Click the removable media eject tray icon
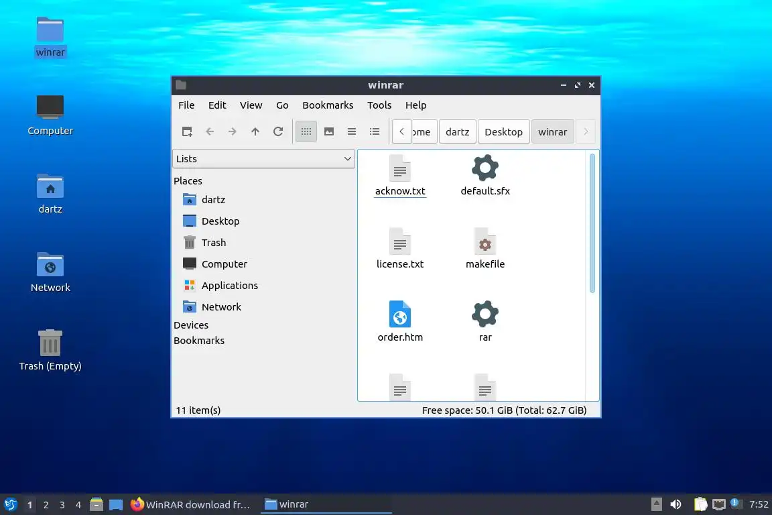 pyautogui.click(x=656, y=504)
